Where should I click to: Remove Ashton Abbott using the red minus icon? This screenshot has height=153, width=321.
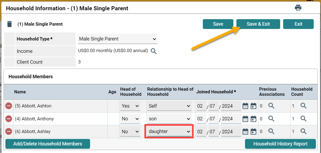point(9,106)
